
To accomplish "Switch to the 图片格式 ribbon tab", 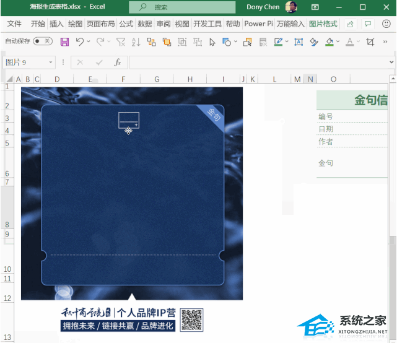I will click(323, 24).
